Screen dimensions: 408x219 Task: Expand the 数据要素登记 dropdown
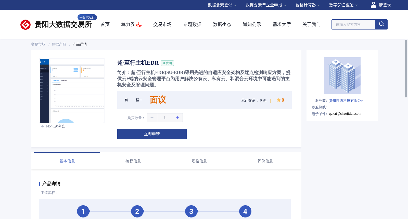pyautogui.click(x=222, y=5)
